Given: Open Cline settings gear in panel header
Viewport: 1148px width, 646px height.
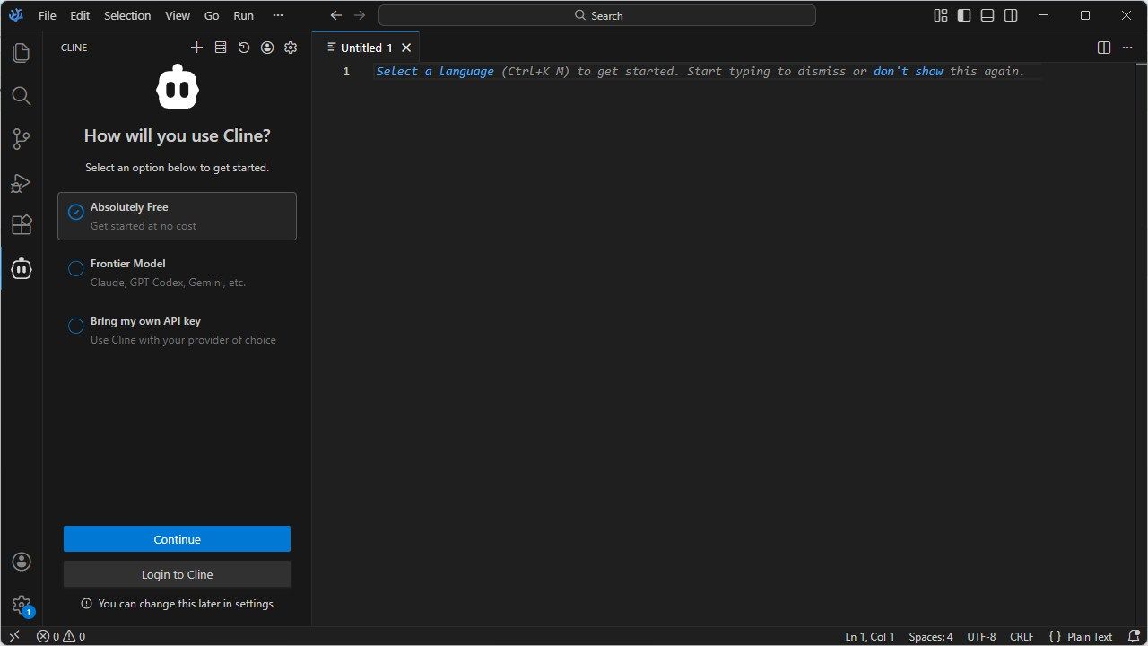Looking at the screenshot, I should point(291,48).
